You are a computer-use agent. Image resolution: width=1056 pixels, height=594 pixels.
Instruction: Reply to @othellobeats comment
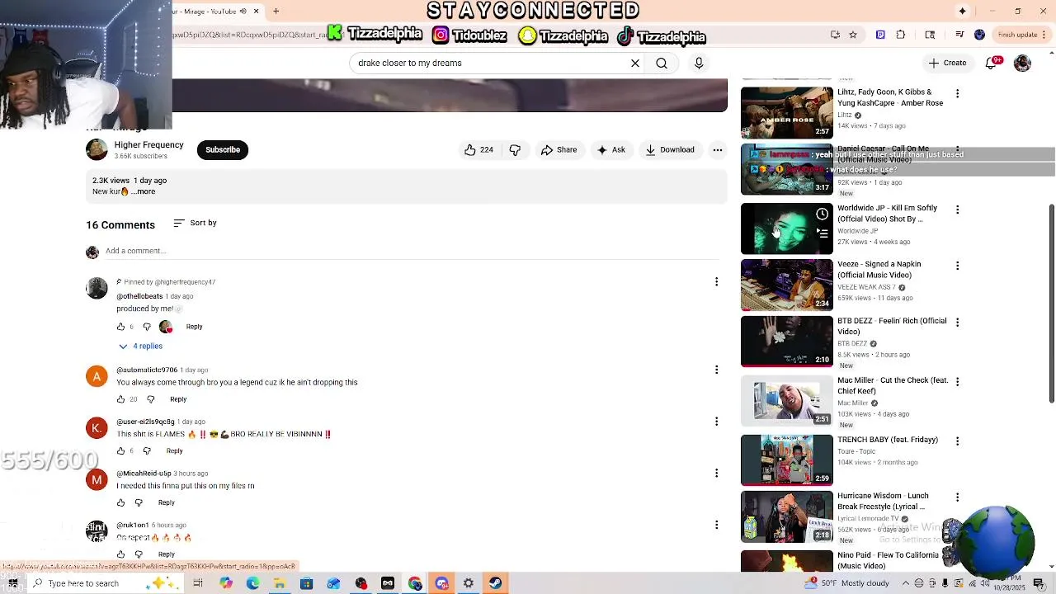tap(194, 327)
